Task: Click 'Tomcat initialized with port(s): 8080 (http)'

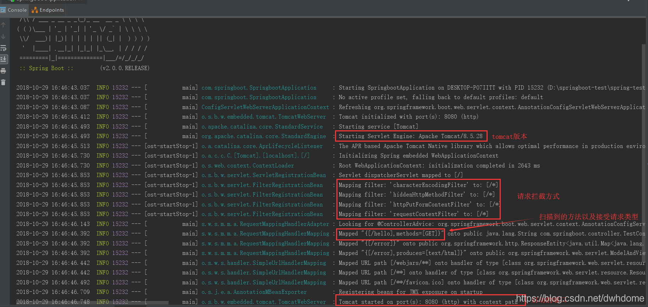Action: coord(408,116)
